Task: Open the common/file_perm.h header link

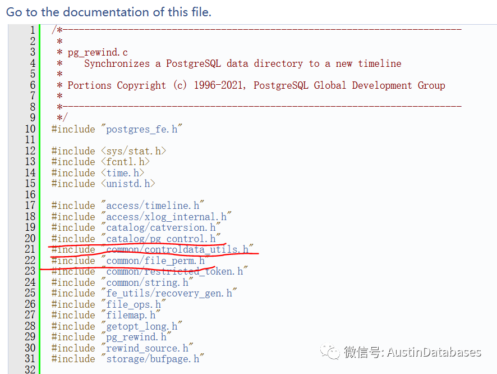Action: pyautogui.click(x=155, y=261)
